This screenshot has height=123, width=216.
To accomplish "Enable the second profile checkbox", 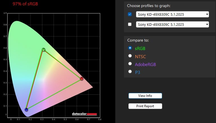I will pos(130,24).
